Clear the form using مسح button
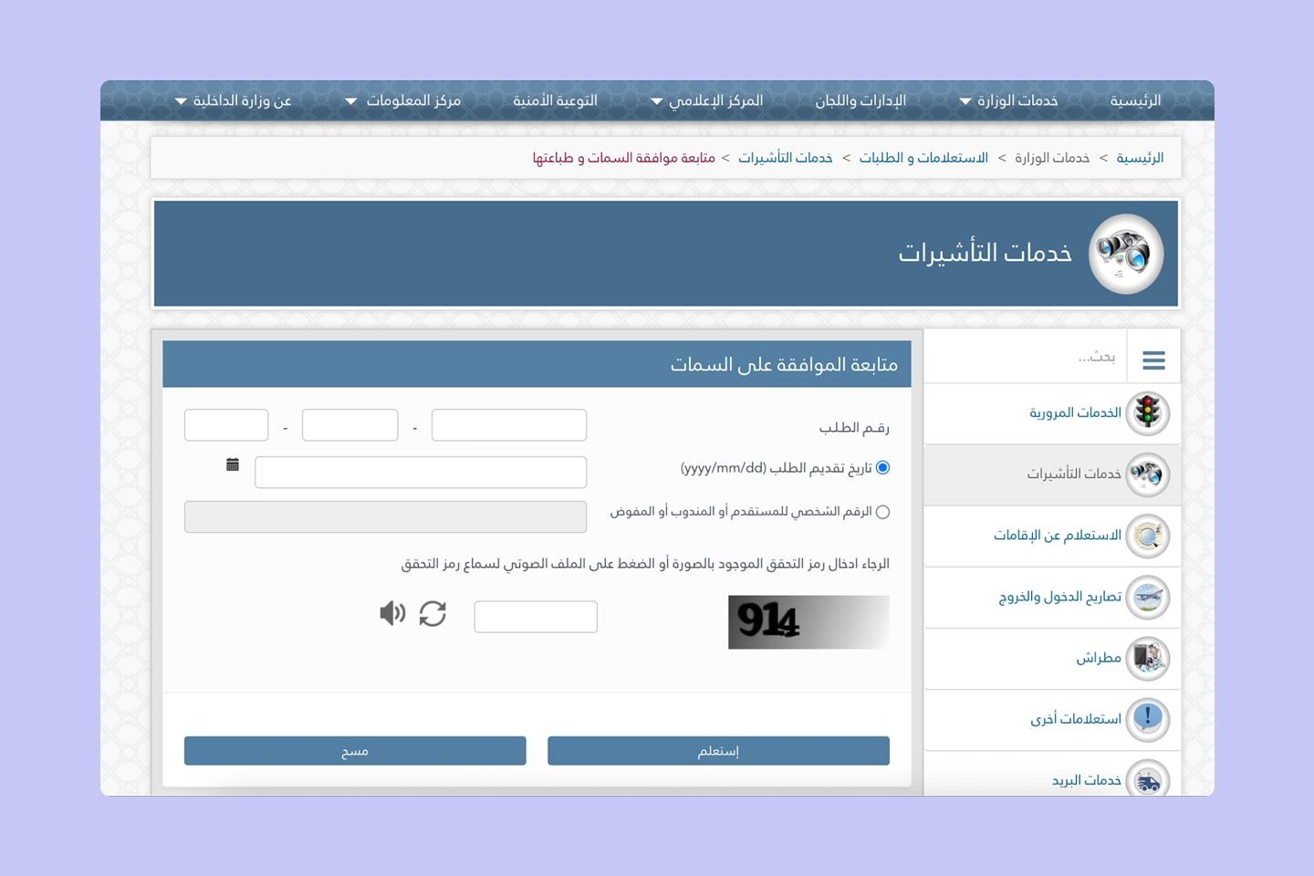This screenshot has width=1314, height=876. click(355, 750)
